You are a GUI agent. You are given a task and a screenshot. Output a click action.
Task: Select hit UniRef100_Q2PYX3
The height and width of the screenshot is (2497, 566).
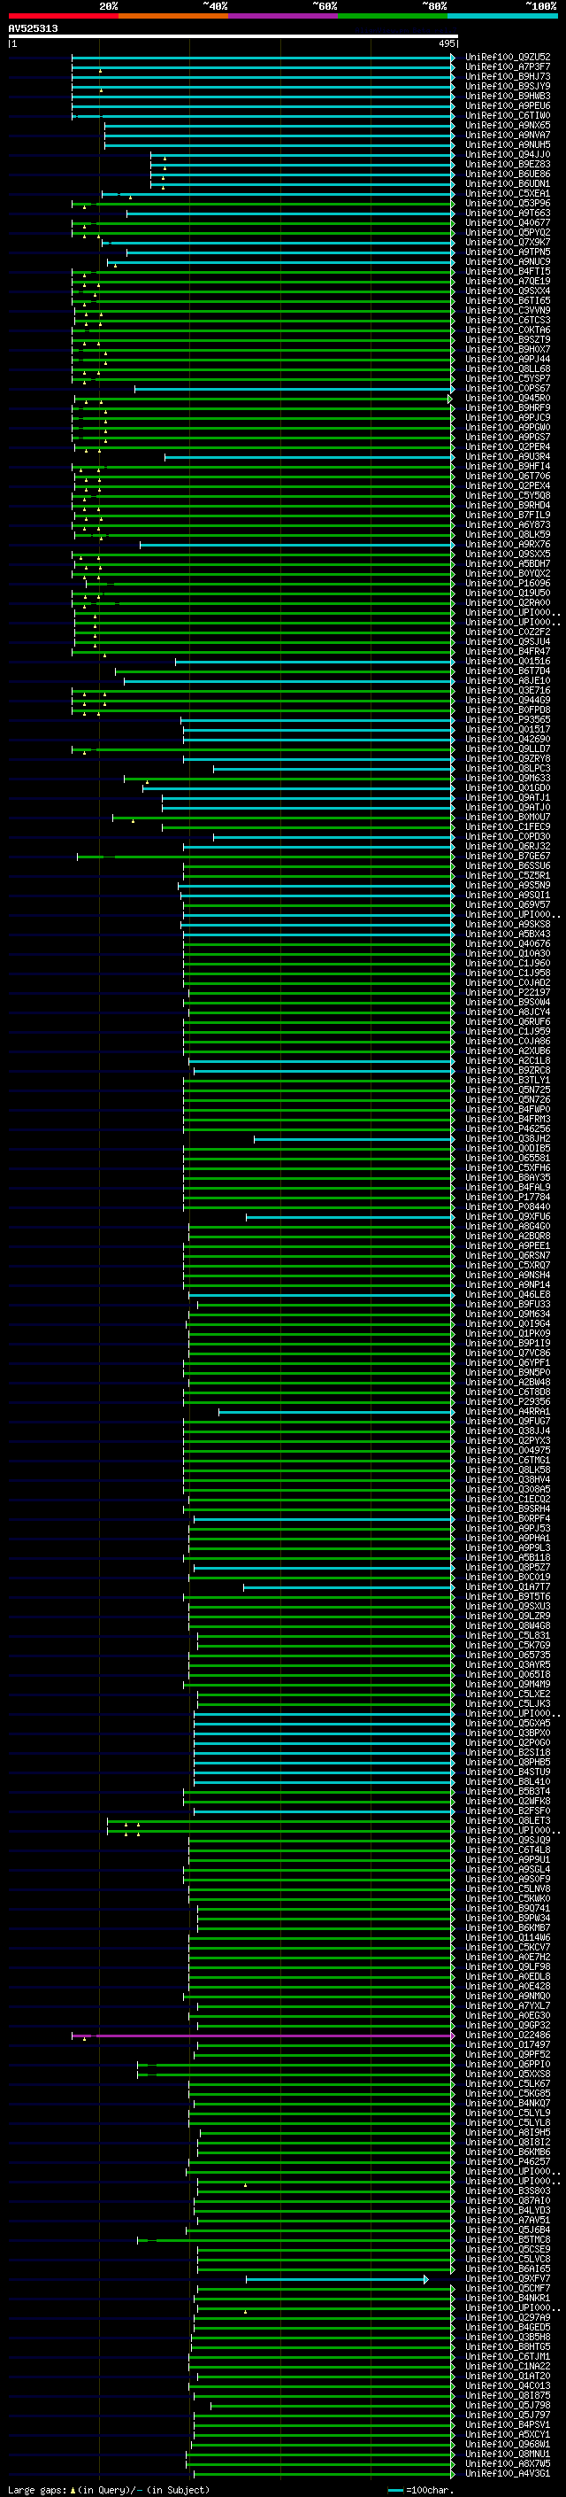pos(508,1441)
